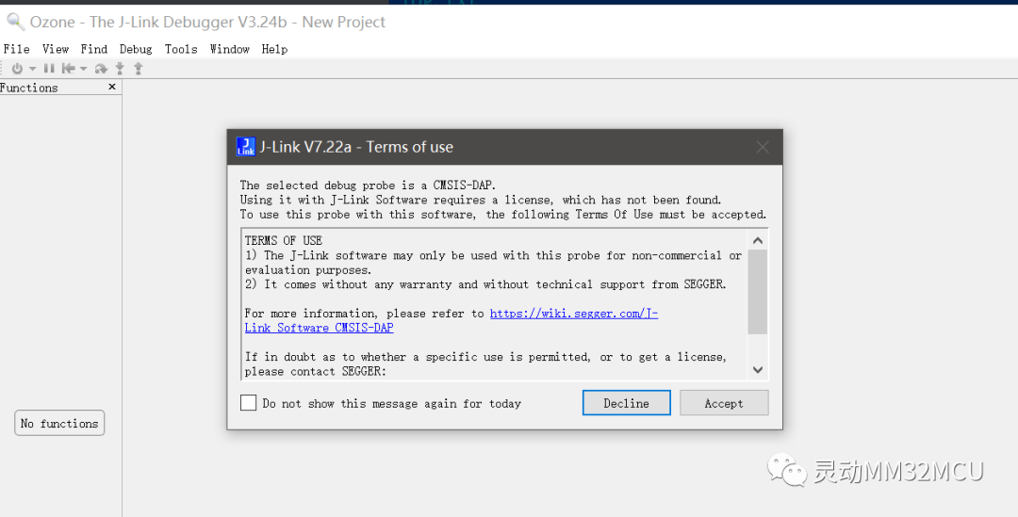Click the reset (arrow to bar) toolbar icon
Image resolution: width=1018 pixels, height=517 pixels.
click(68, 68)
